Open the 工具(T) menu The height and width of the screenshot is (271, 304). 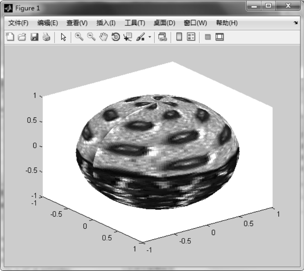[135, 23]
